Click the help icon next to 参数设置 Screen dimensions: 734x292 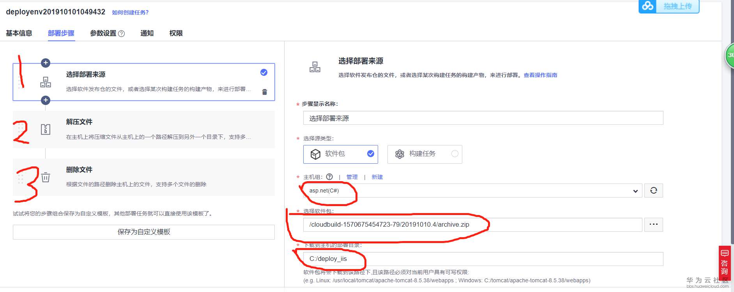pos(122,33)
